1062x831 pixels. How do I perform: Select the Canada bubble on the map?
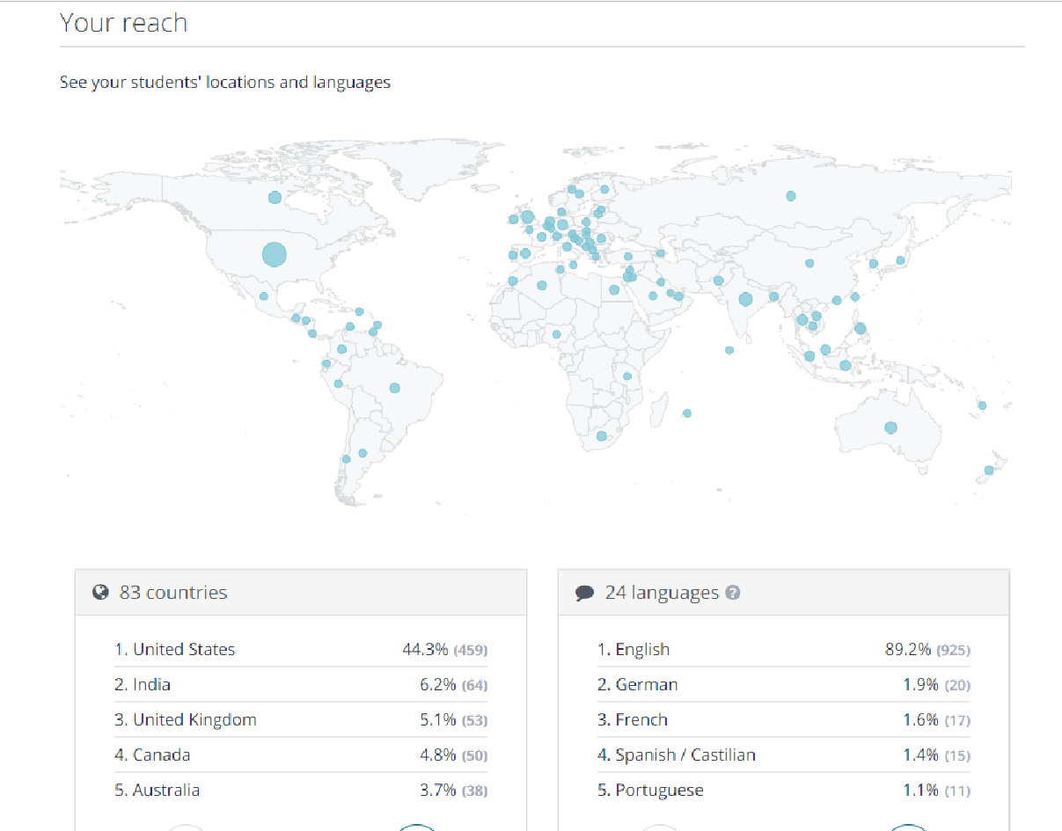275,198
